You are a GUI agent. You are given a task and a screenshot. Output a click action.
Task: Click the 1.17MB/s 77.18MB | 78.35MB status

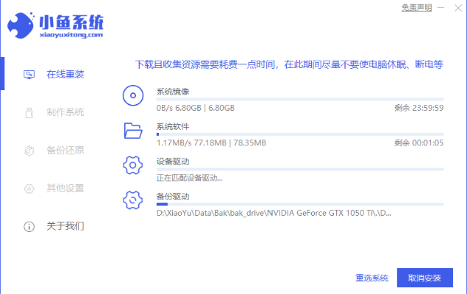(x=211, y=143)
